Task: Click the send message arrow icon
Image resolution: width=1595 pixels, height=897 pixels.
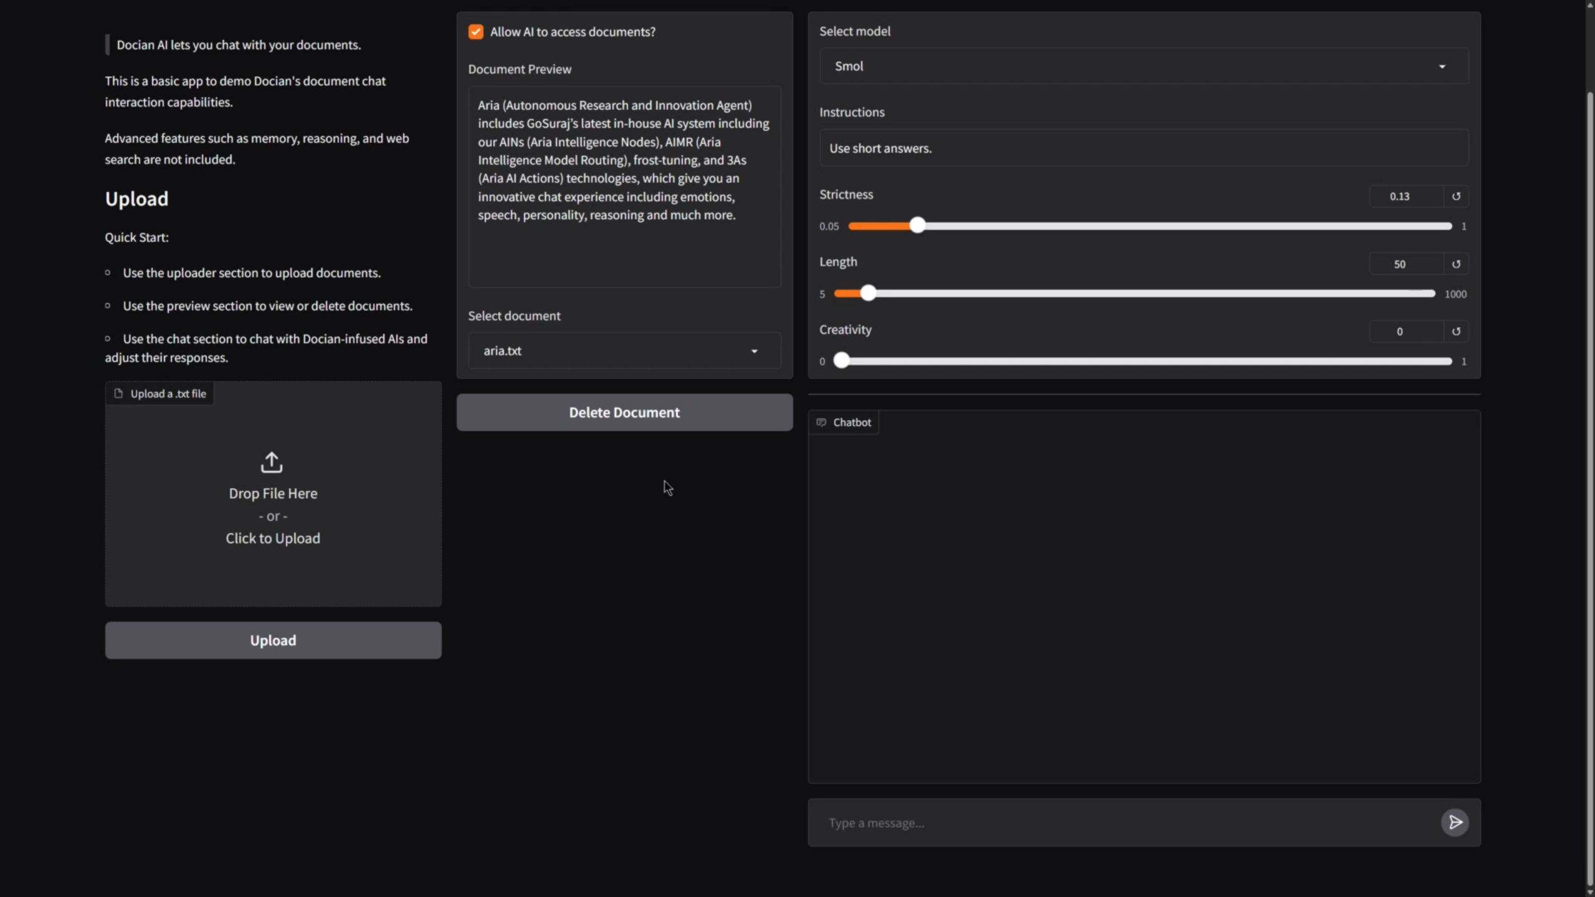Action: [x=1455, y=822]
